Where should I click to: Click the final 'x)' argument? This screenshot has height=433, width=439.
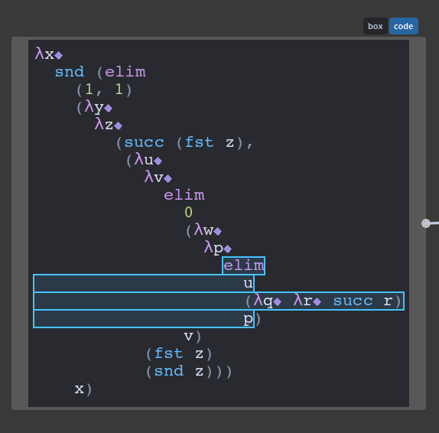pos(83,389)
